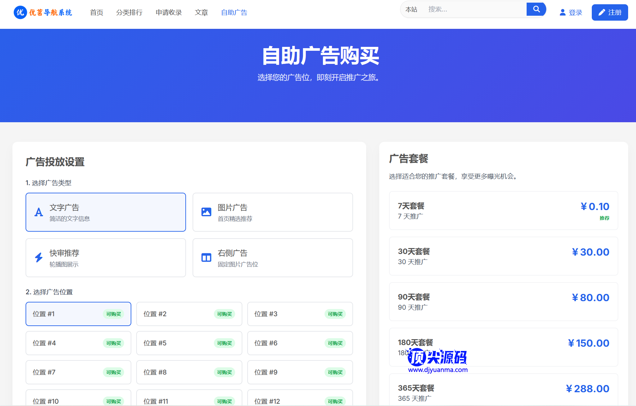Click the user icon beside 登录
The width and height of the screenshot is (636, 406).
[x=562, y=12]
